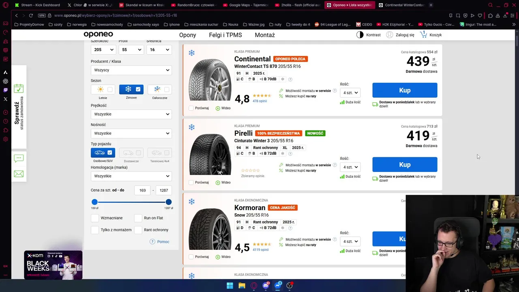Click the oponeo logo
Viewport: 519px width, 292px height.
pyautogui.click(x=98, y=35)
